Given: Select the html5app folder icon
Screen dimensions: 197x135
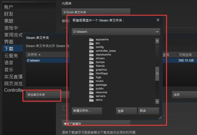Looking at the screenshot, I should pyautogui.click(x=91, y=74).
